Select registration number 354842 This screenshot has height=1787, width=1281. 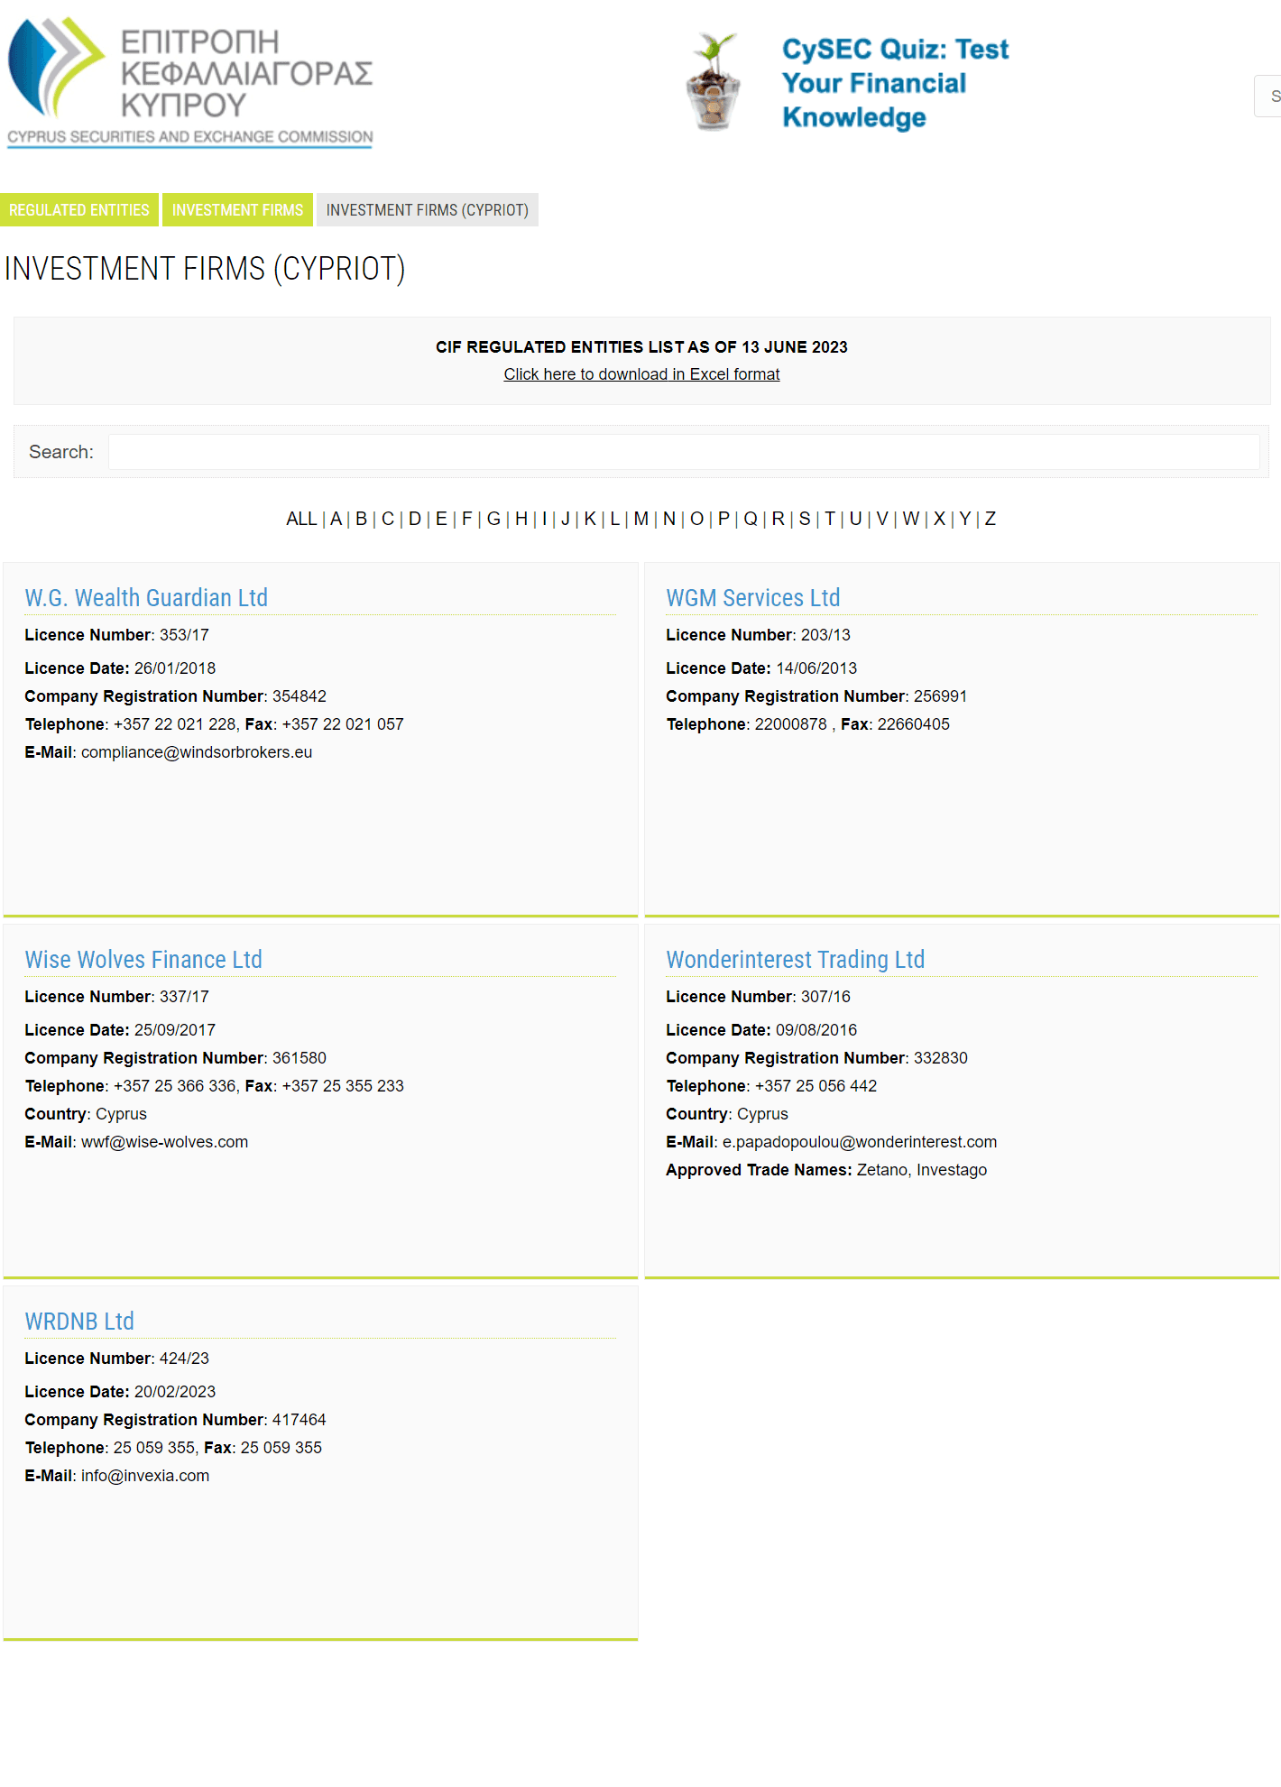pos(300,696)
